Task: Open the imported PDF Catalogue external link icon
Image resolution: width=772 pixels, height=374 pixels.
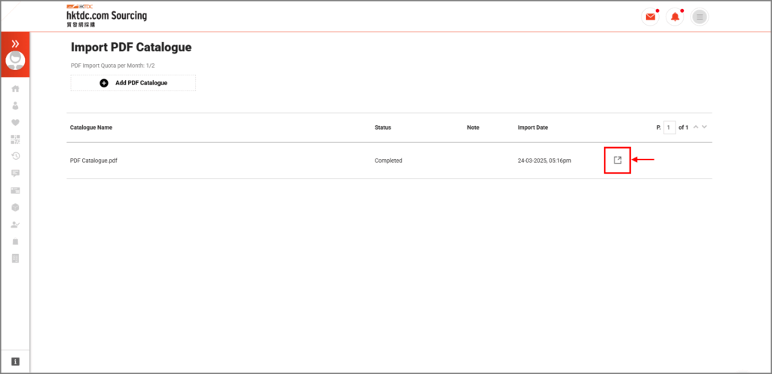Action: [x=617, y=160]
